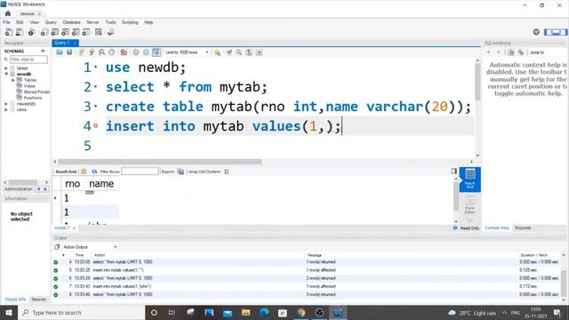Create a new function toolbar icon
The height and width of the screenshot is (320, 569).
(86, 32)
